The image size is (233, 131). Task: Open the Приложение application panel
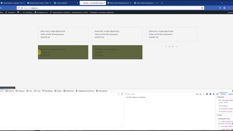(x=102, y=91)
